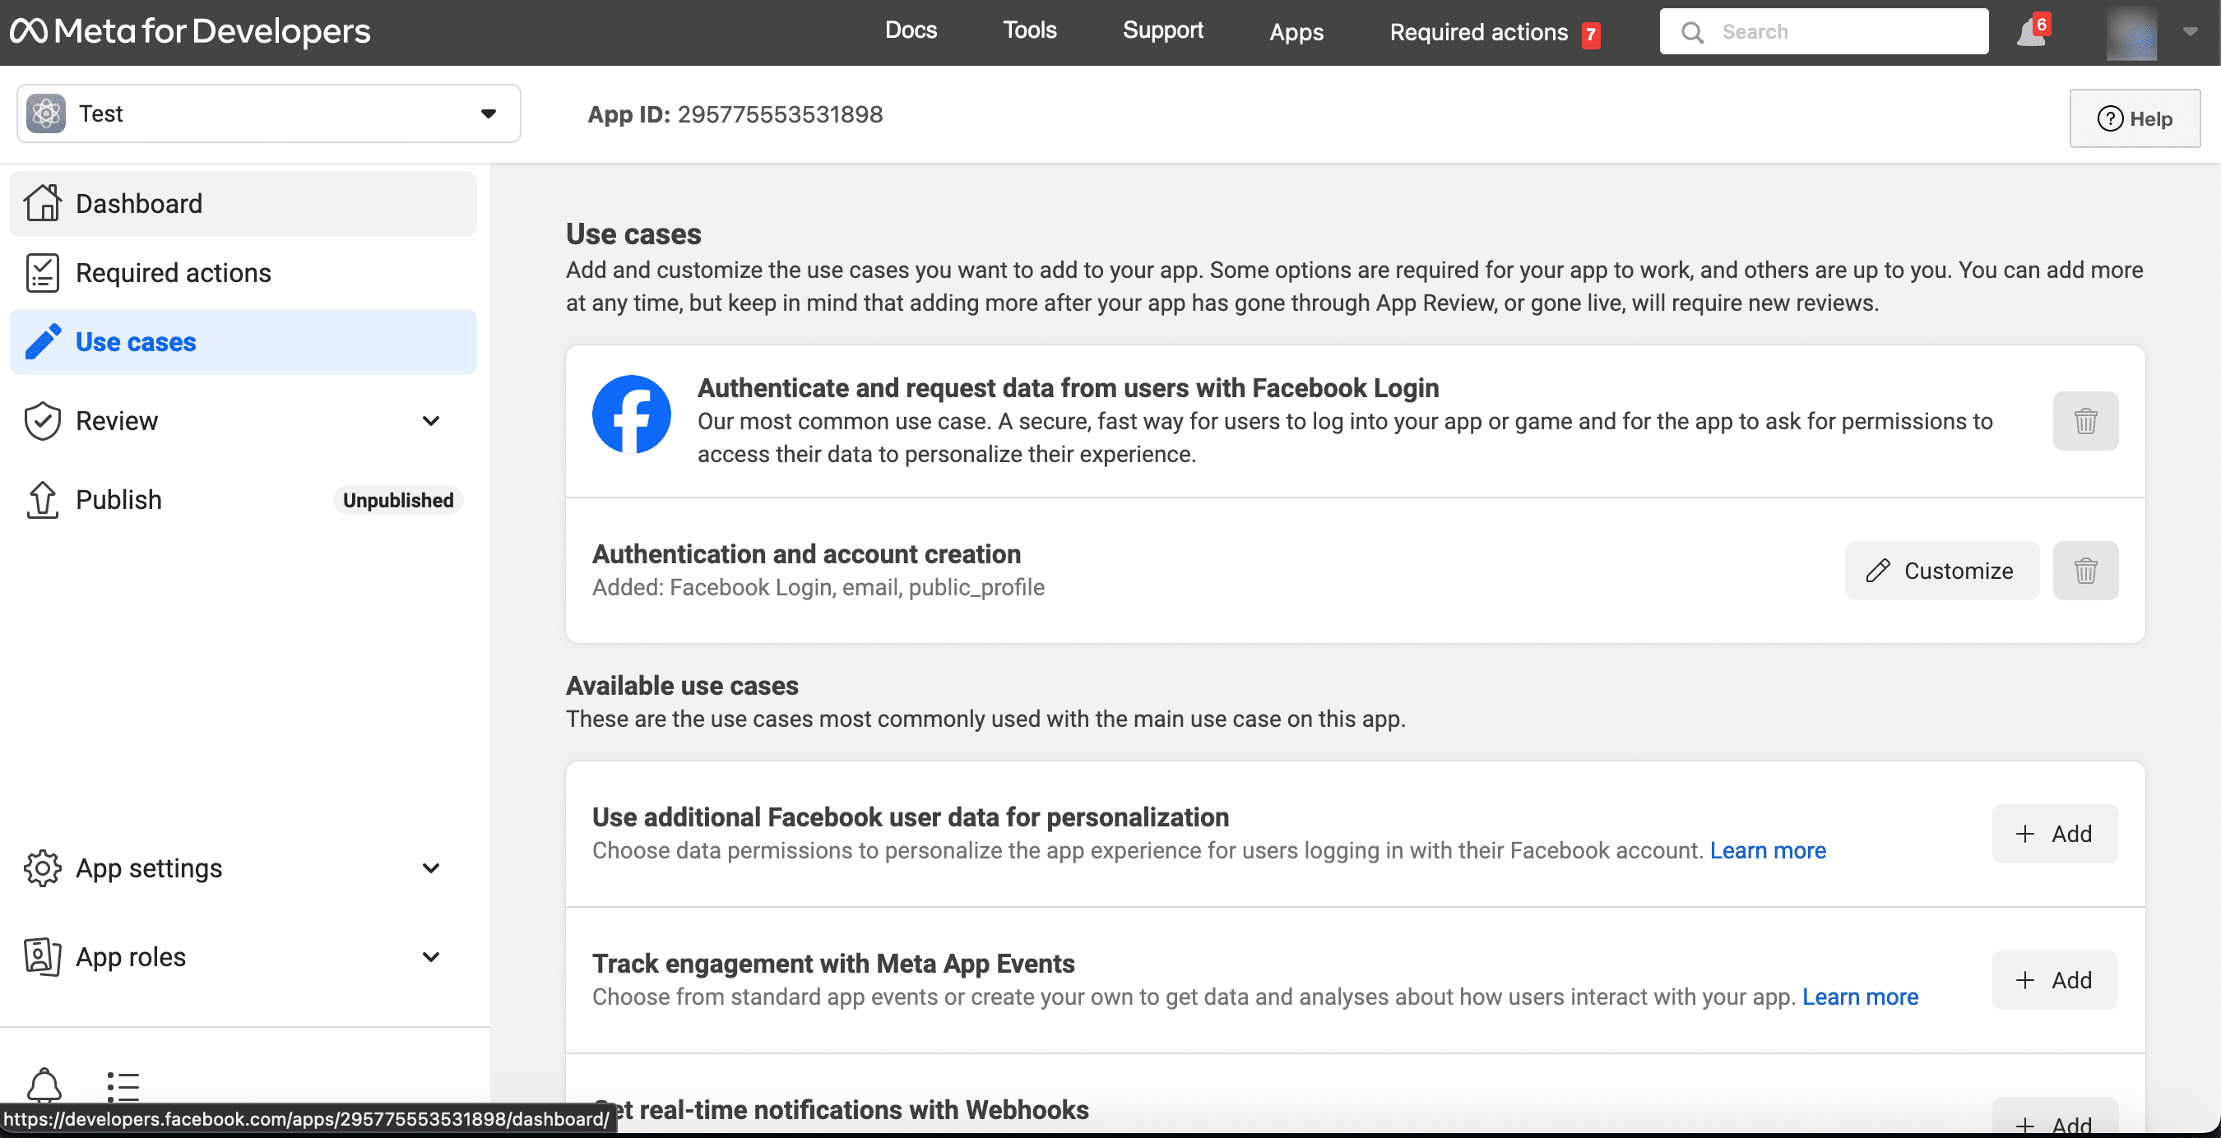Screen dimensions: 2221x1138
Task: Open the Test app selector dropdown
Action: point(488,113)
